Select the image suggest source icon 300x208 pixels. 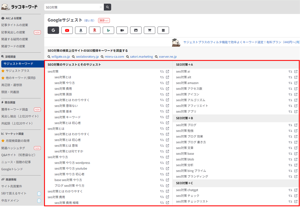pos(136,30)
